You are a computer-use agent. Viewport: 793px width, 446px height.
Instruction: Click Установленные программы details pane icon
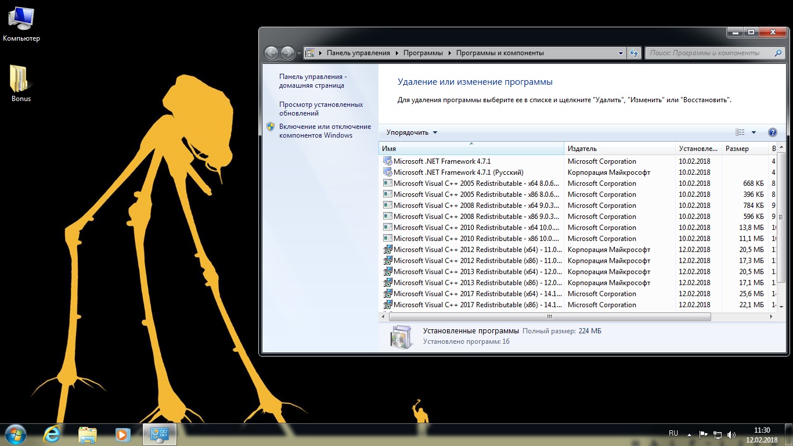point(401,337)
